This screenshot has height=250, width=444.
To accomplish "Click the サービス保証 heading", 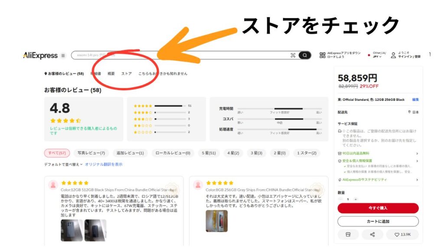I will pos(347,124).
